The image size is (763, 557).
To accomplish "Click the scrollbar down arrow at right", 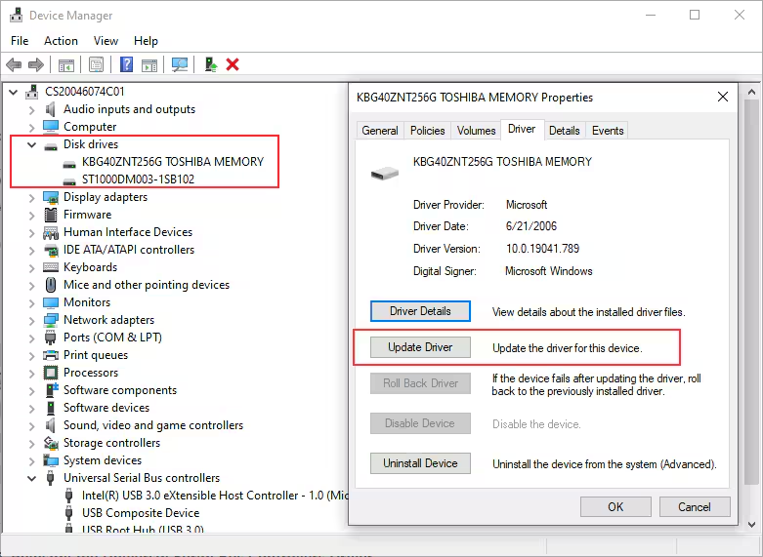I will pos(752,525).
